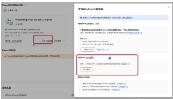The width and height of the screenshot is (173, 99).
Task: Click the help icon beside batch operation
Action: point(16,10)
